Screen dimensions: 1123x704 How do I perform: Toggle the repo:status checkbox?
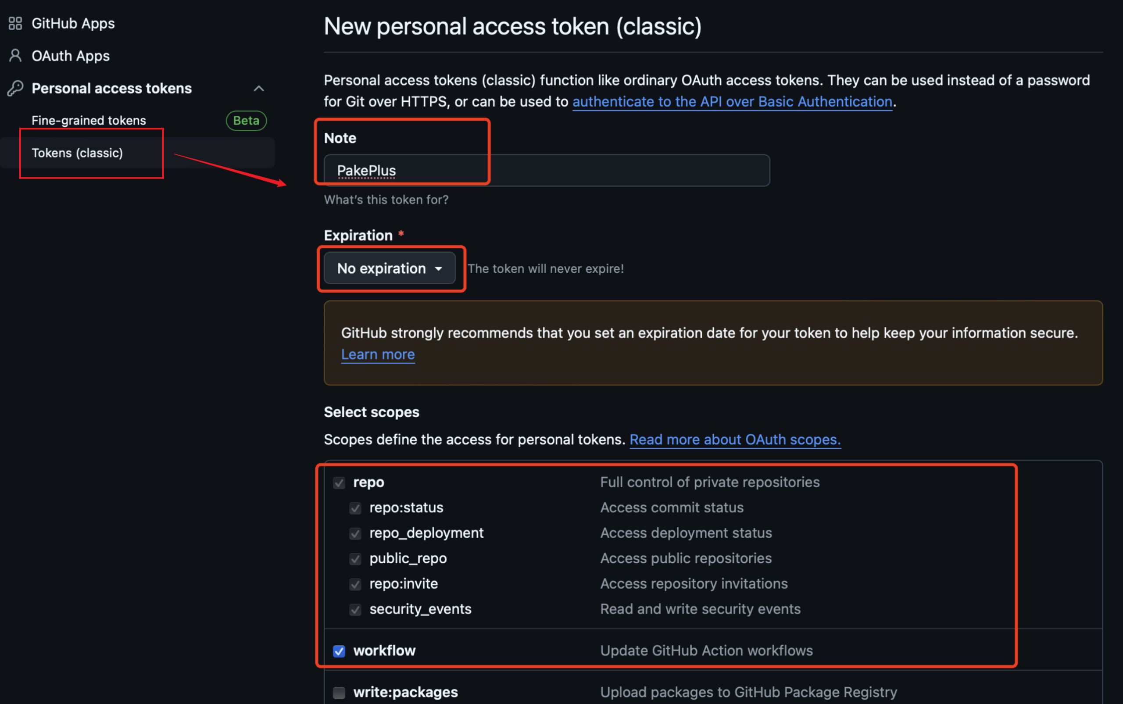pos(355,508)
